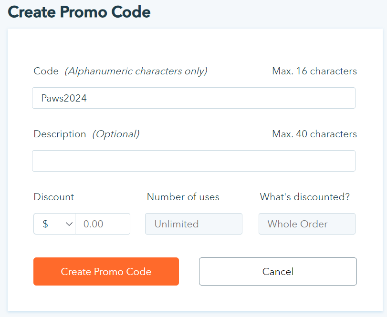
Task: Click the Code field containing Paws2024
Action: pyautogui.click(x=193, y=98)
